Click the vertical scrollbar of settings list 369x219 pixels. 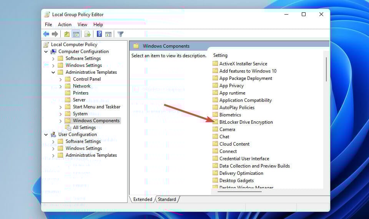point(326,70)
